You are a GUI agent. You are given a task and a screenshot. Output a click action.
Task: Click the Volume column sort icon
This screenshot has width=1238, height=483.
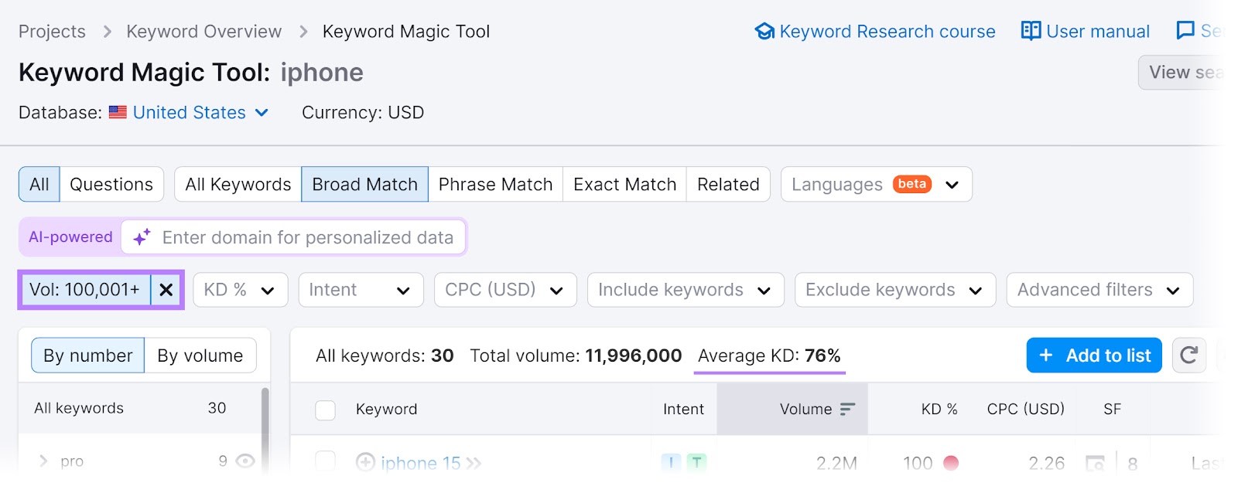click(847, 409)
